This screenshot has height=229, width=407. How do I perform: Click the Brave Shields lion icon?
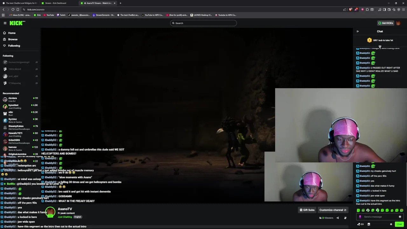pyautogui.click(x=351, y=10)
